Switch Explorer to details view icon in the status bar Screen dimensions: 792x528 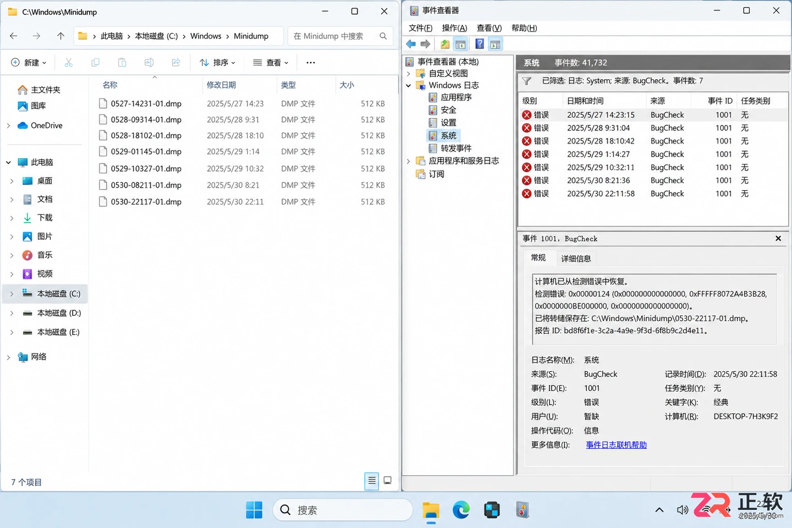372,481
